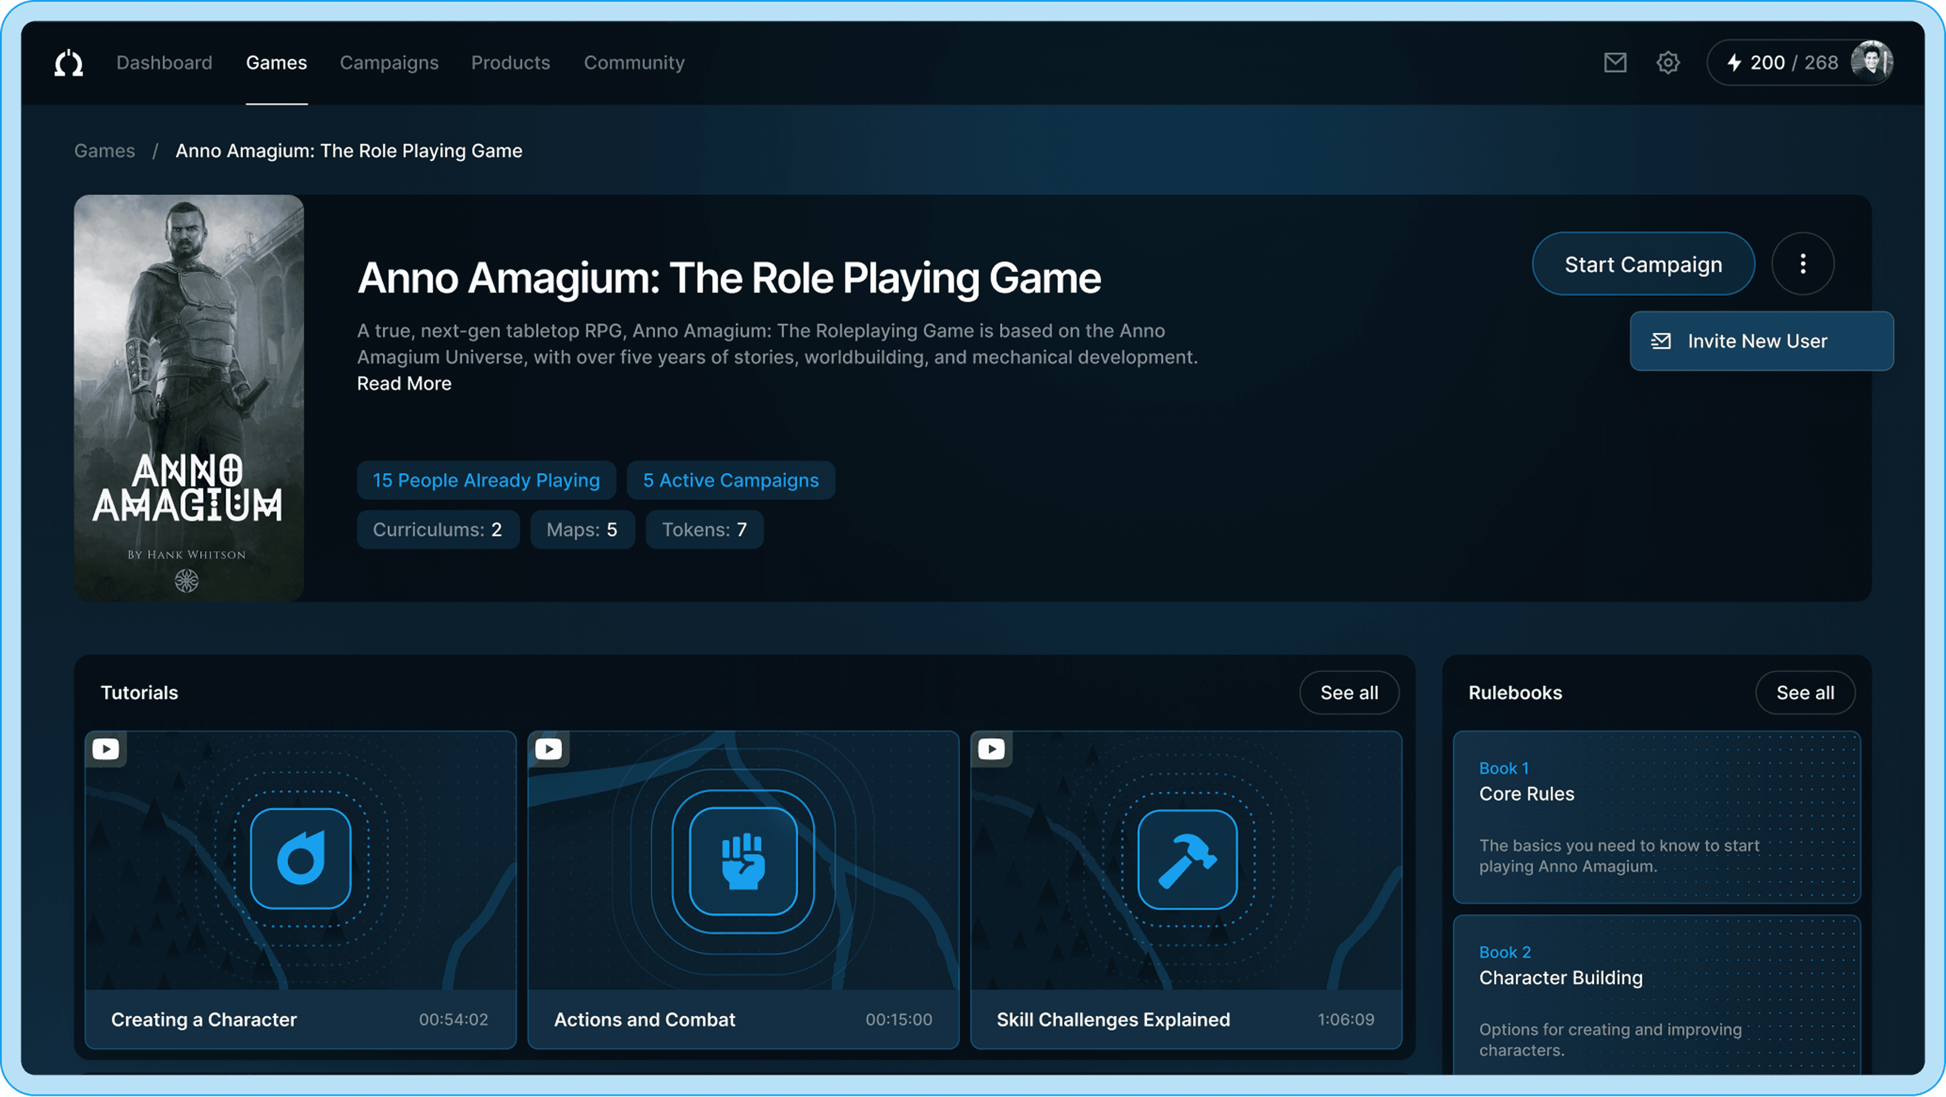Click the hammer icon in Skill Challenges

pyautogui.click(x=1187, y=860)
